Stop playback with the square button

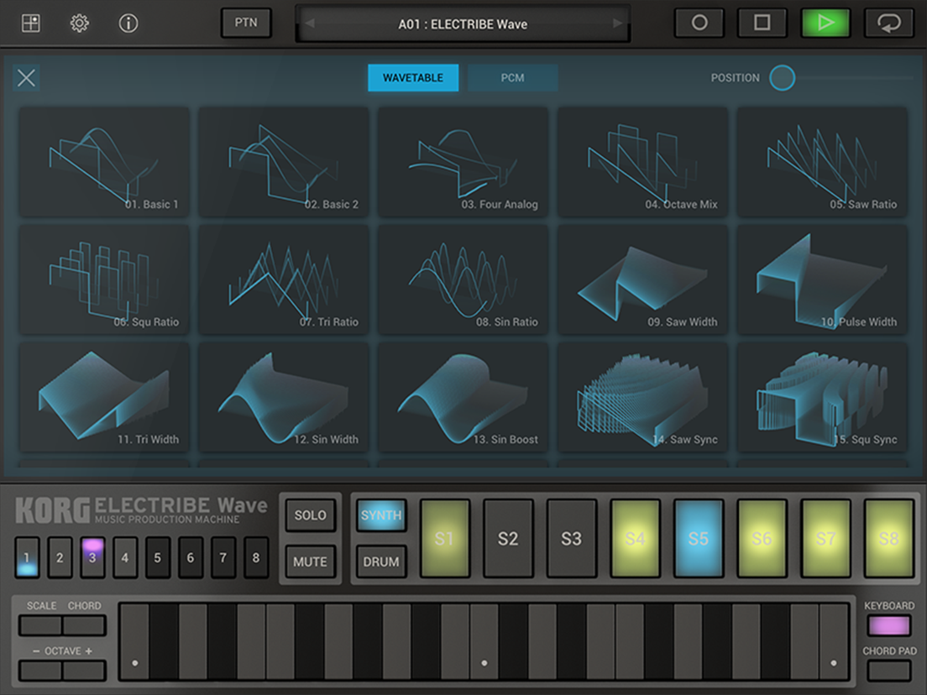point(762,23)
